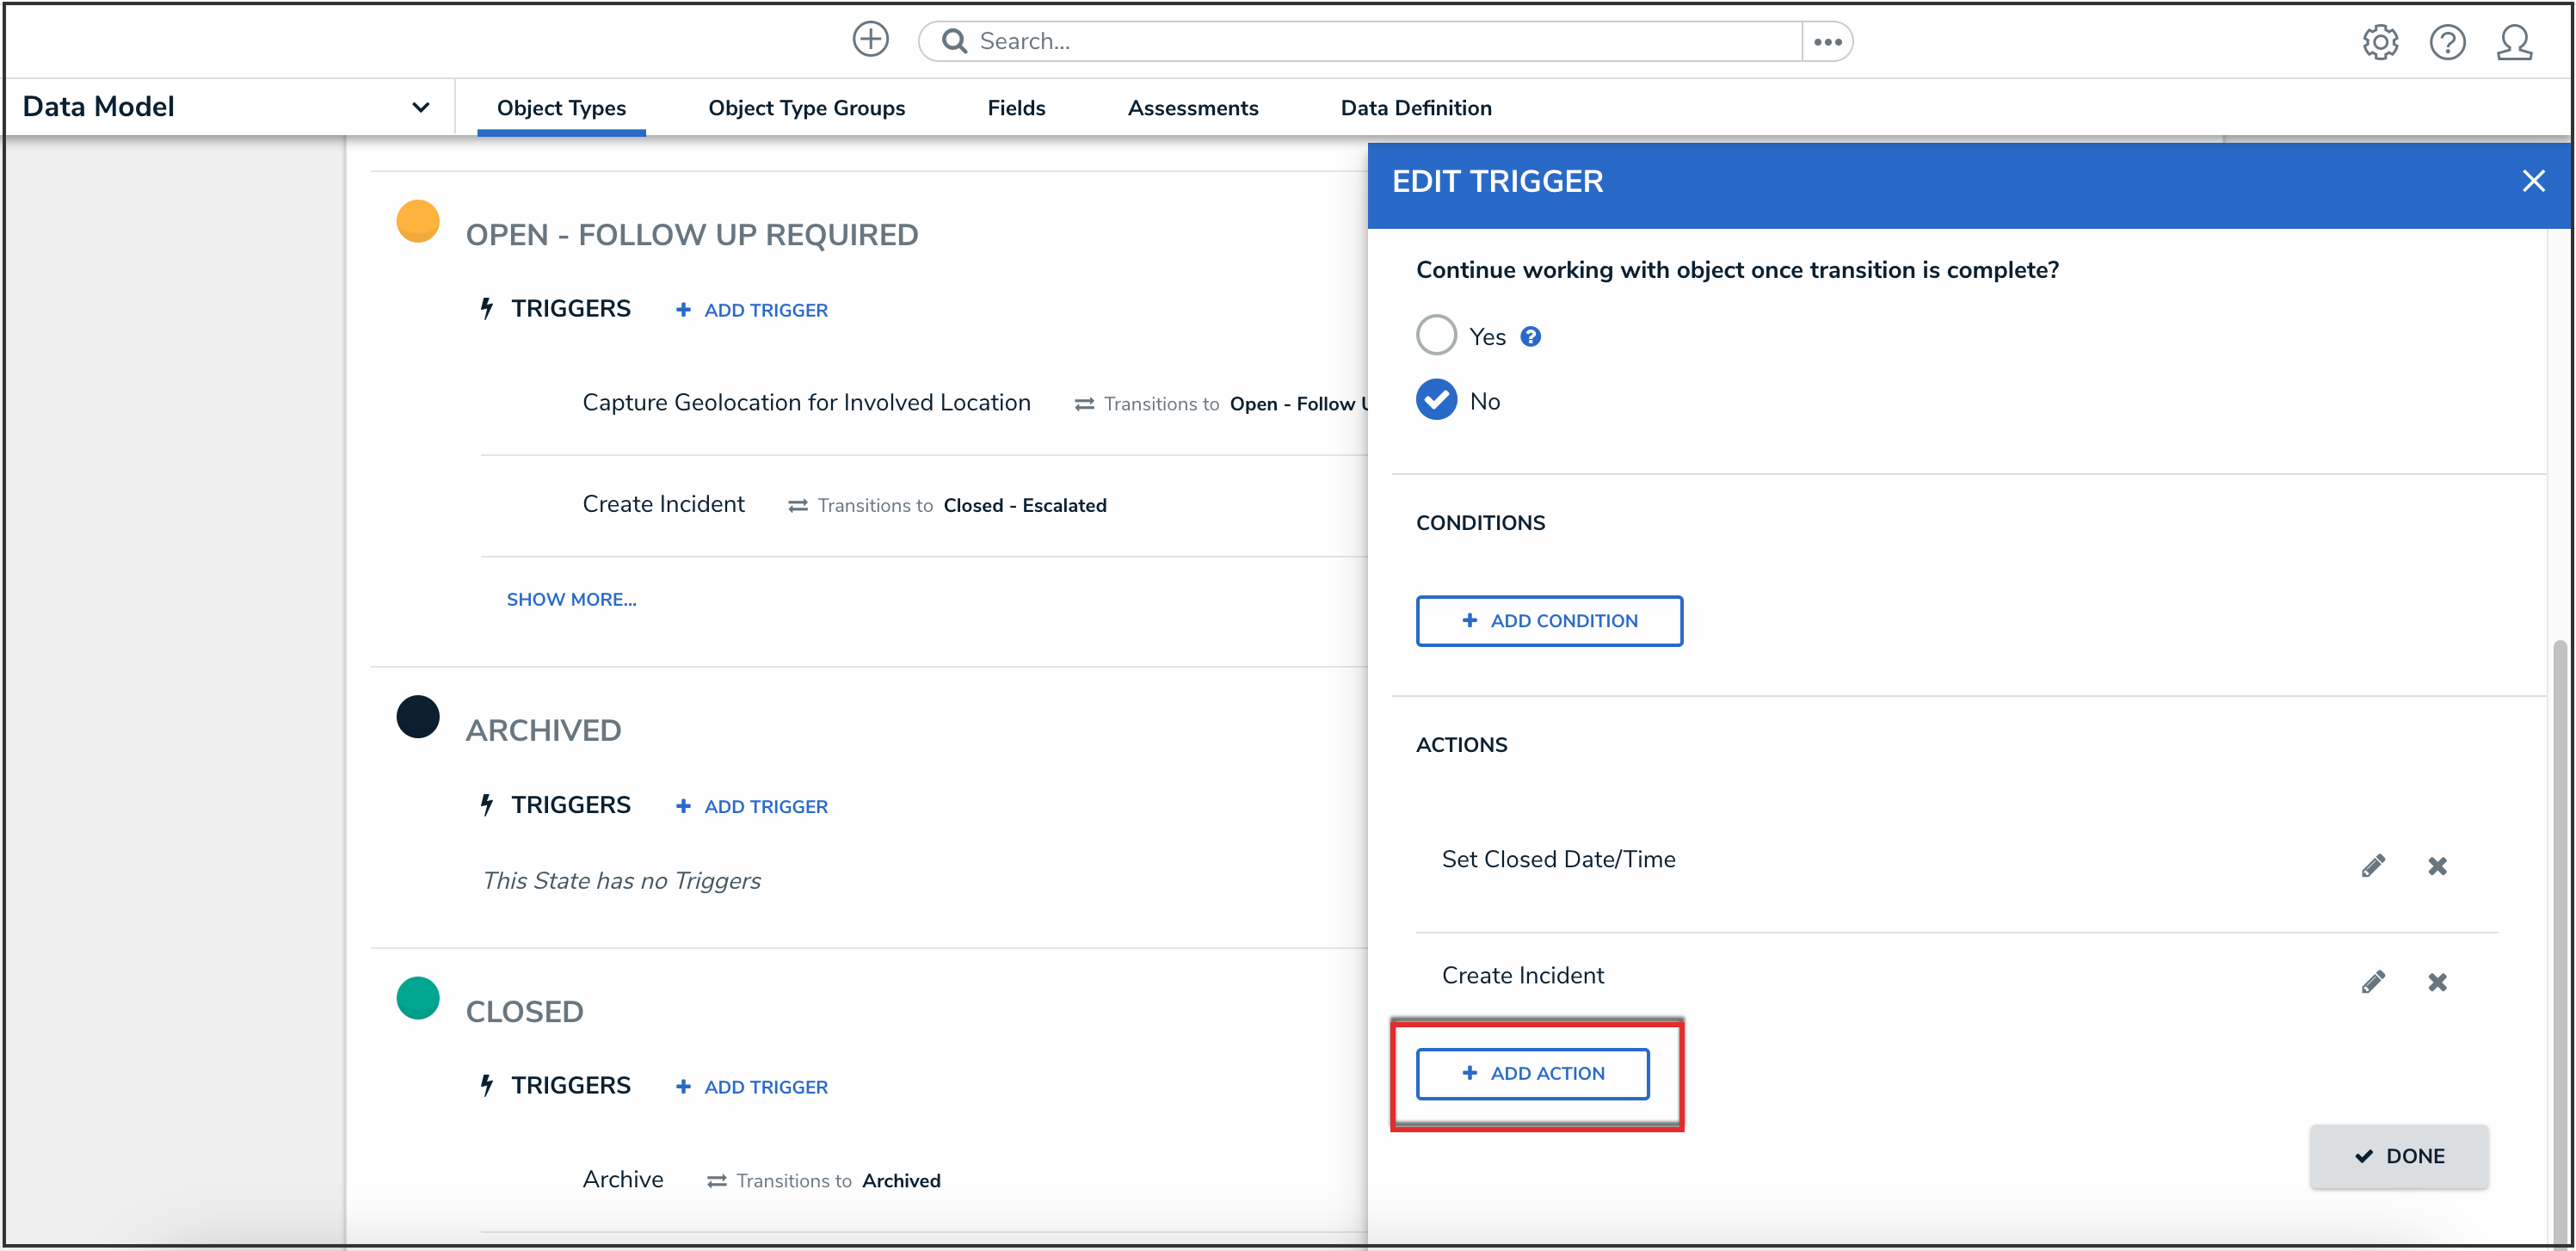Screen dimensions: 2576x1251
Task: Expand the Data Model dropdown
Action: pos(421,107)
